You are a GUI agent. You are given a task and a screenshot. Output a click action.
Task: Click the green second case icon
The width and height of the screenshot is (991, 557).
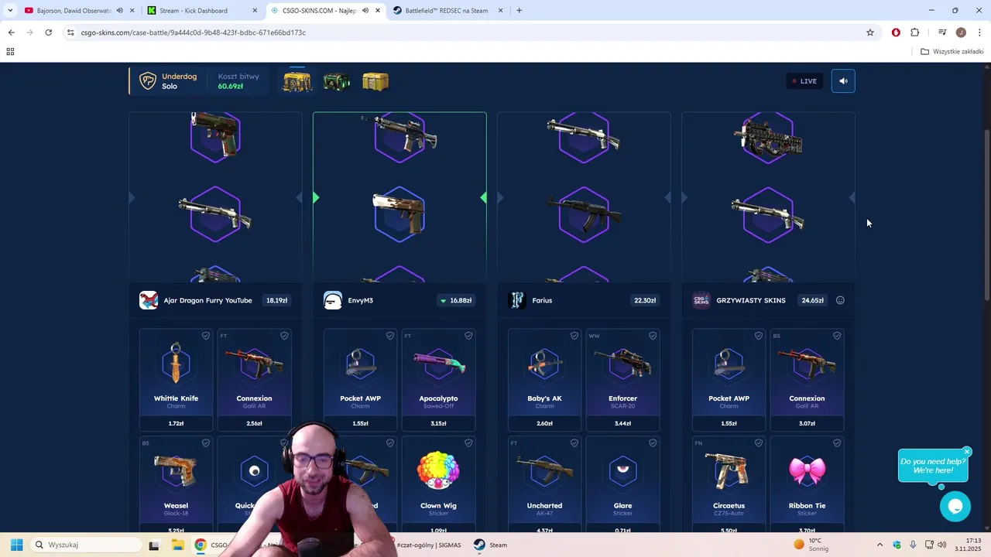[336, 81]
